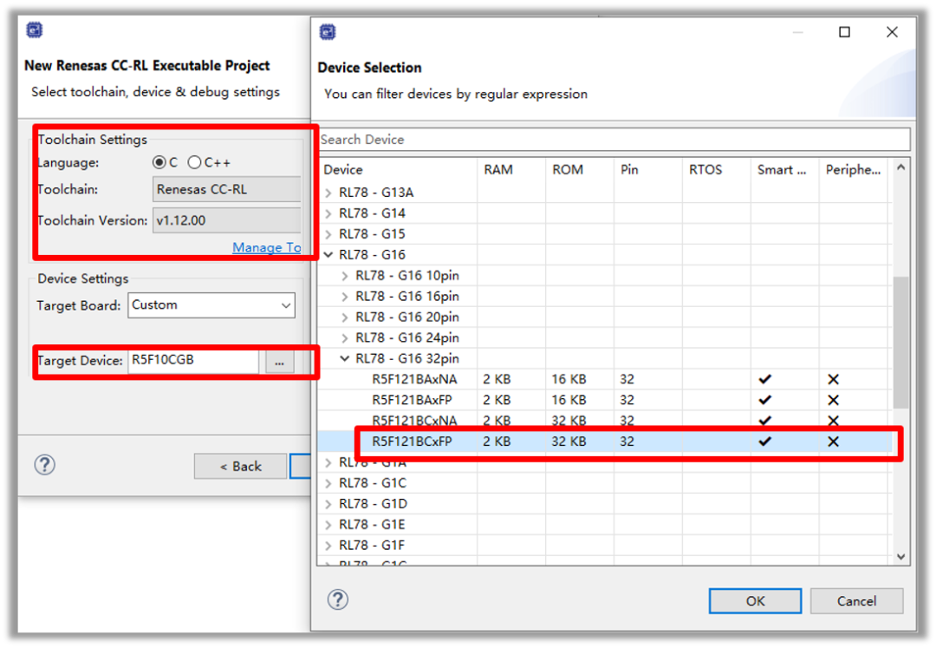Click the Smart checkmark for R5F121BAxNA
This screenshot has width=936, height=648.
[x=764, y=379]
